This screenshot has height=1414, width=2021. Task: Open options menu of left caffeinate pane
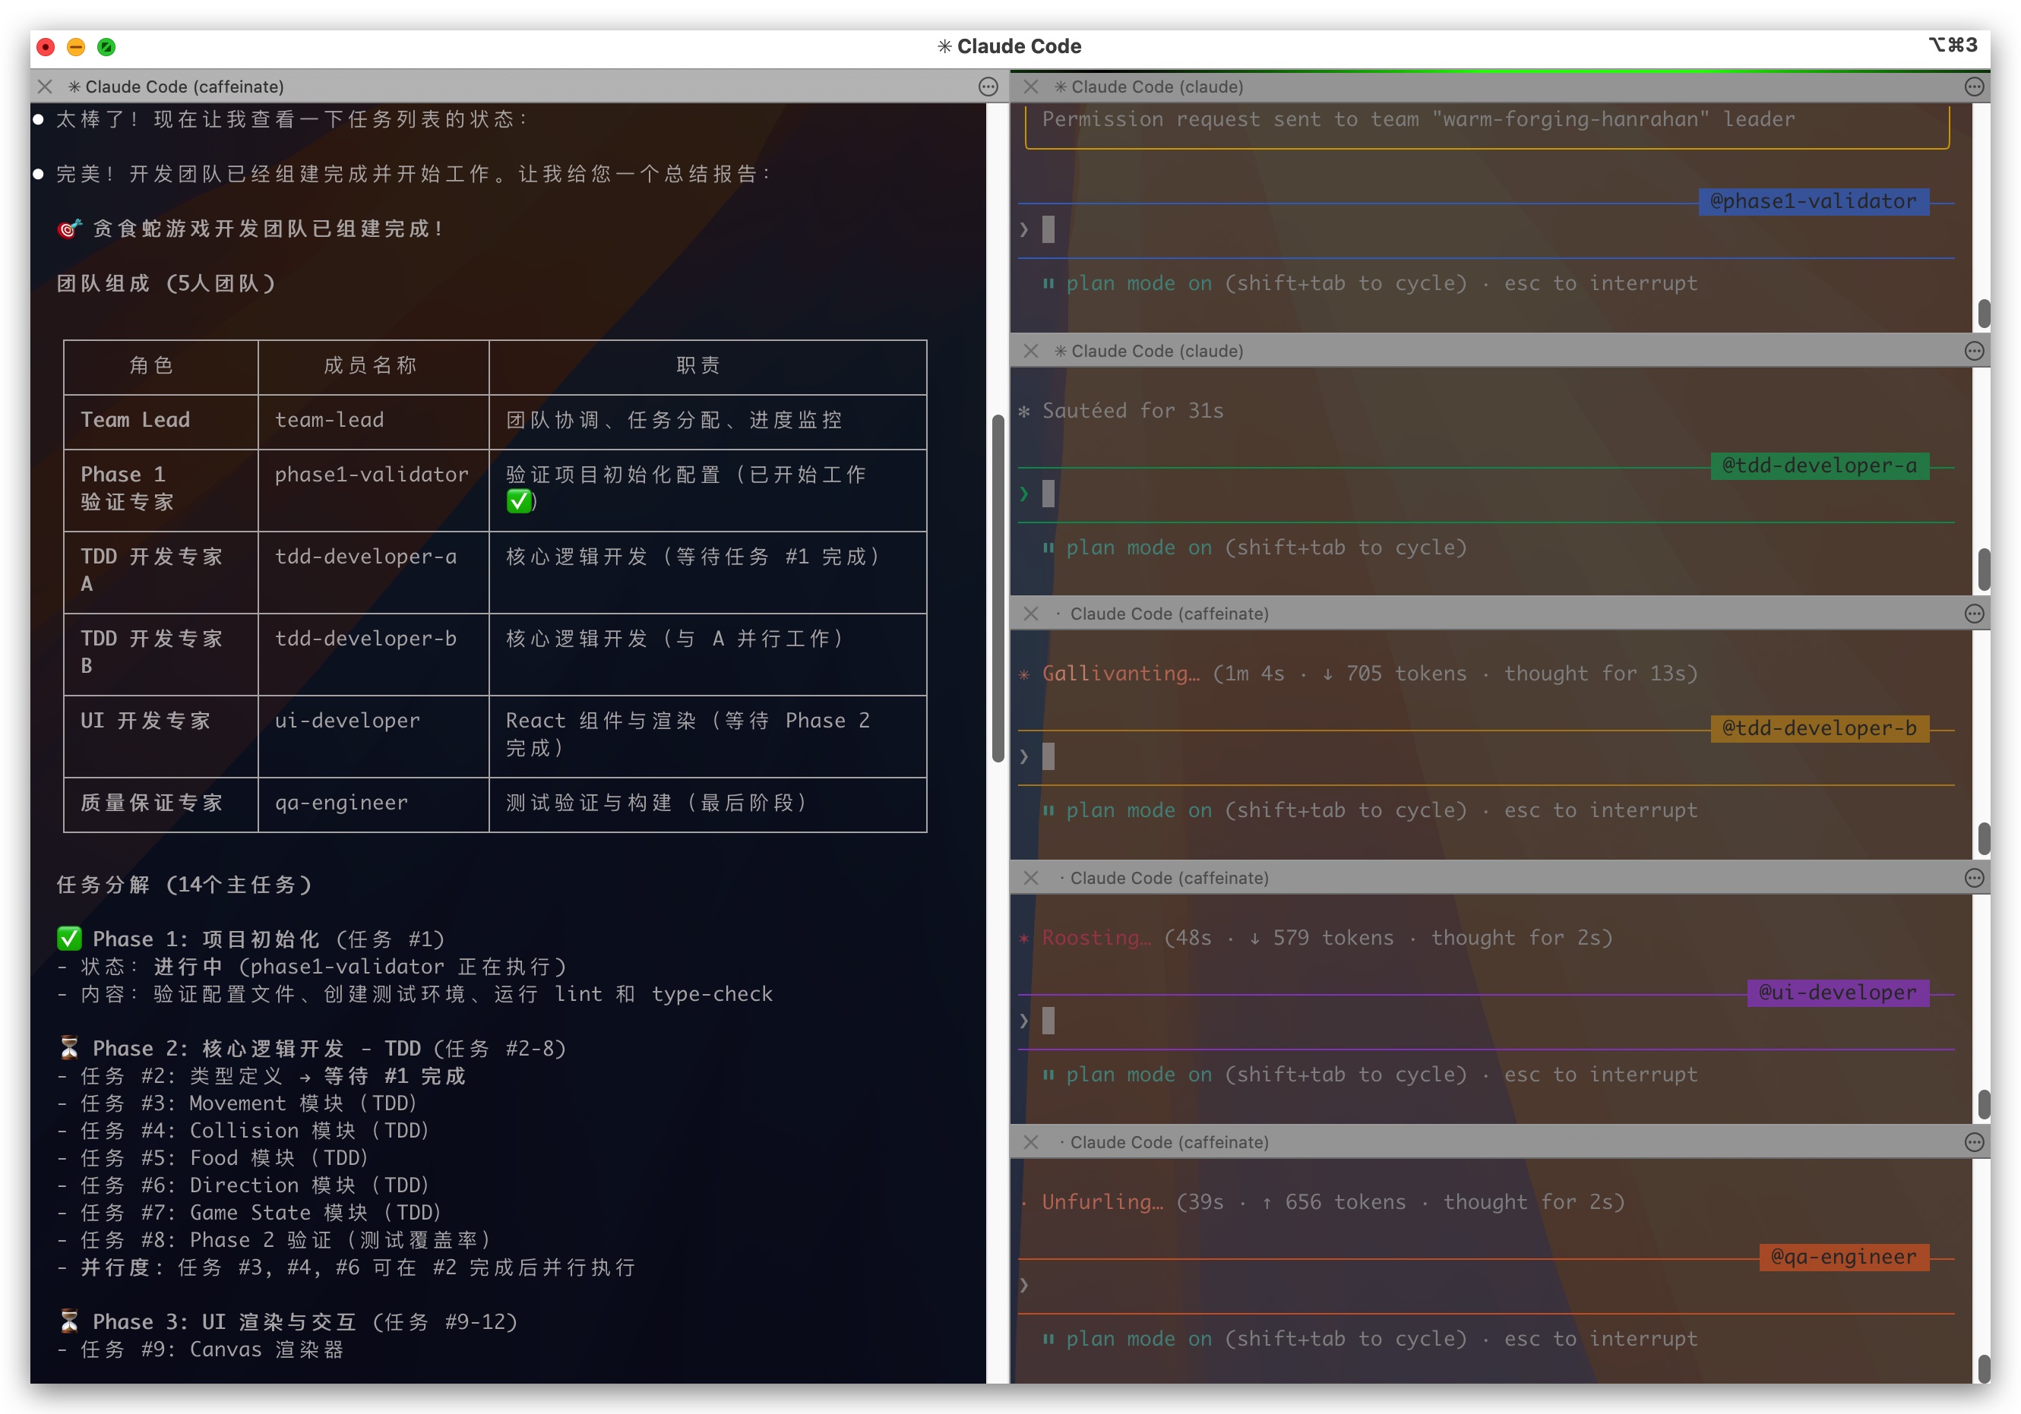pos(988,87)
